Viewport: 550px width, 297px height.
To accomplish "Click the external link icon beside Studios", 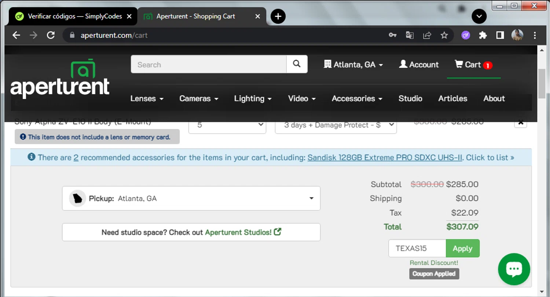I will tap(278, 232).
